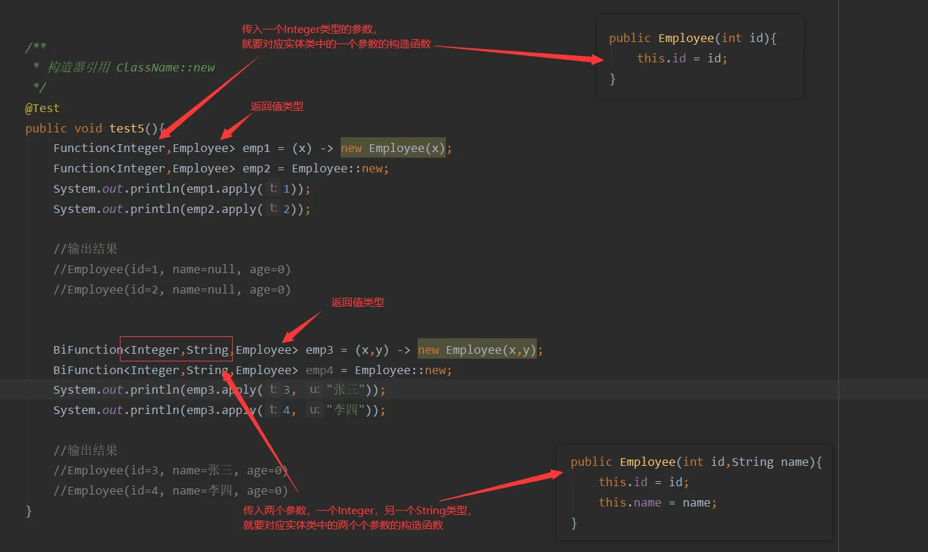Image resolution: width=928 pixels, height=552 pixels.
Task: Click the @Test annotation
Action: (43, 108)
